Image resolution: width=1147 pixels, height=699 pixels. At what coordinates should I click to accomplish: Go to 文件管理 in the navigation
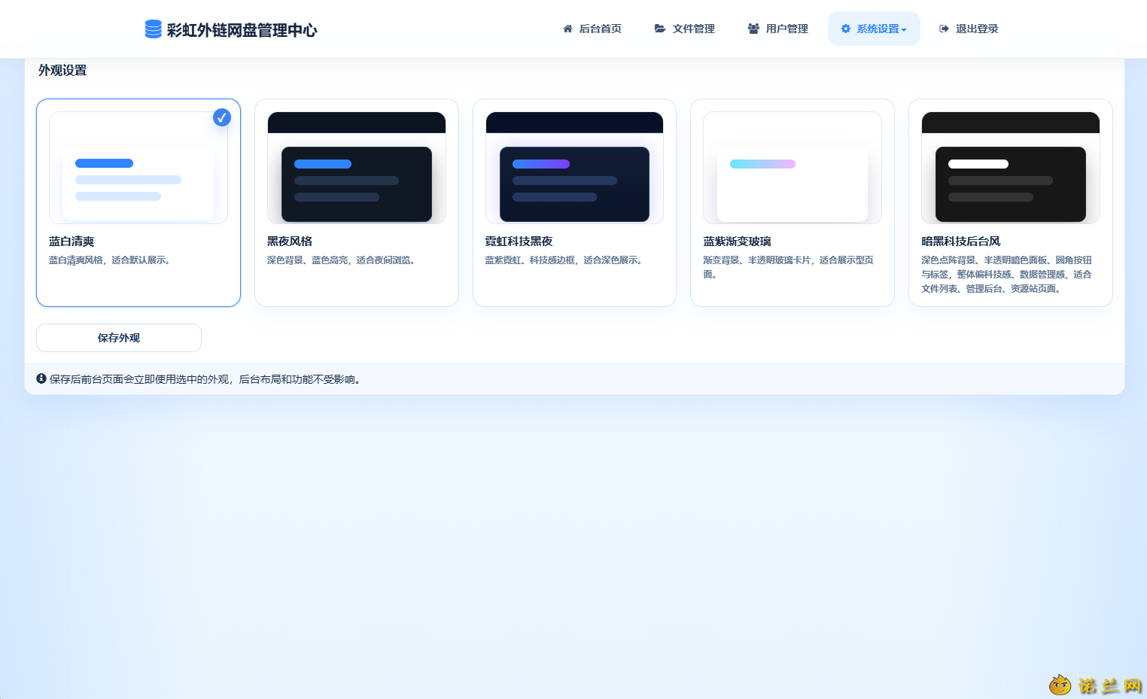coord(685,29)
